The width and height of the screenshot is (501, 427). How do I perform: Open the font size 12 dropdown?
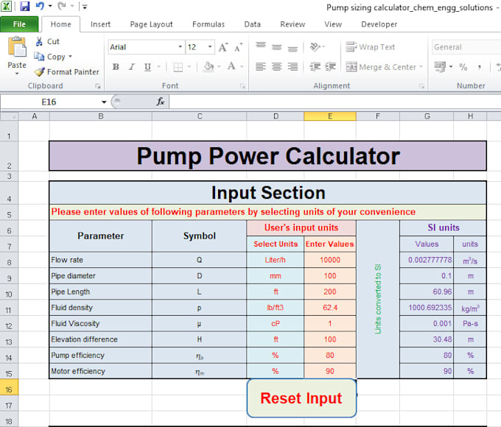click(x=210, y=47)
